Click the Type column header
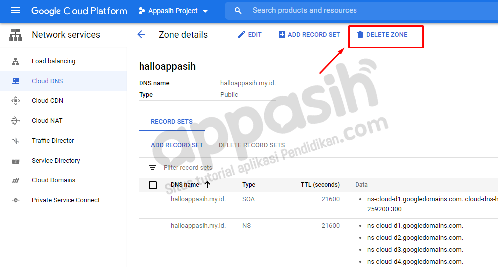This screenshot has height=267, width=498. point(249,185)
